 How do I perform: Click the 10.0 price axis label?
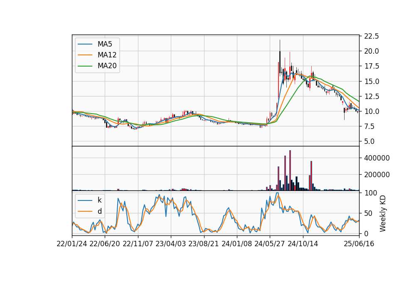[x=371, y=111]
